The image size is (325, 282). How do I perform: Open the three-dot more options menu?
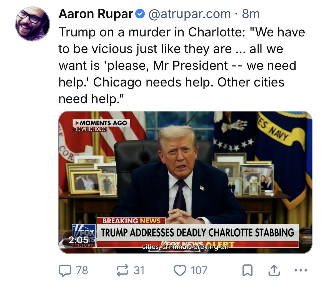pyautogui.click(x=301, y=270)
